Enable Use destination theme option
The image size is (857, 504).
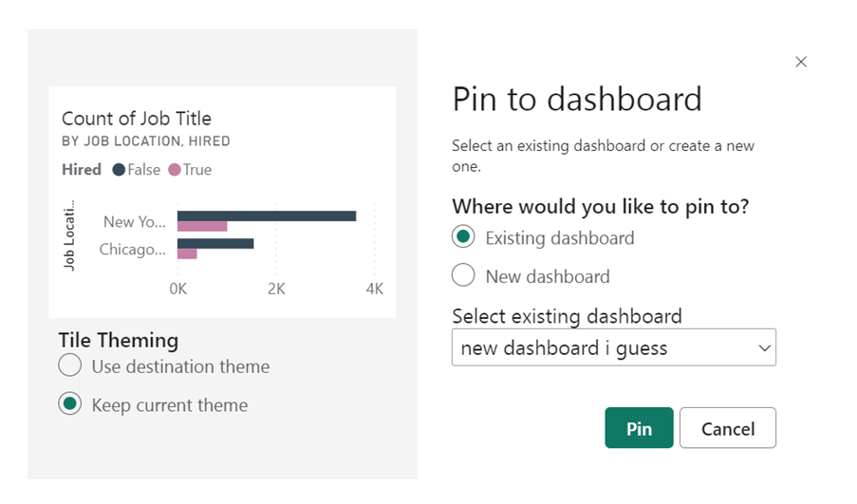point(69,366)
